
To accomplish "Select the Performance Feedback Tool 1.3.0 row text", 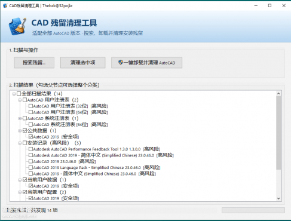I will click(97, 149).
